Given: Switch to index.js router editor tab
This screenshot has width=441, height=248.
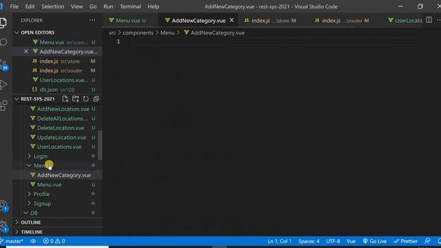Looking at the screenshot, I should click(x=342, y=20).
